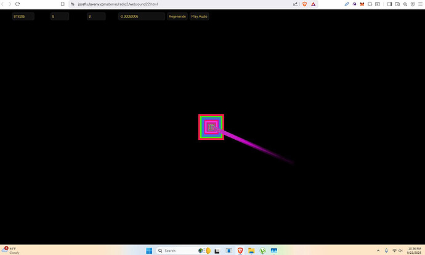The image size is (425, 255).
Task: Click the Regenerate button
Action: (177, 17)
